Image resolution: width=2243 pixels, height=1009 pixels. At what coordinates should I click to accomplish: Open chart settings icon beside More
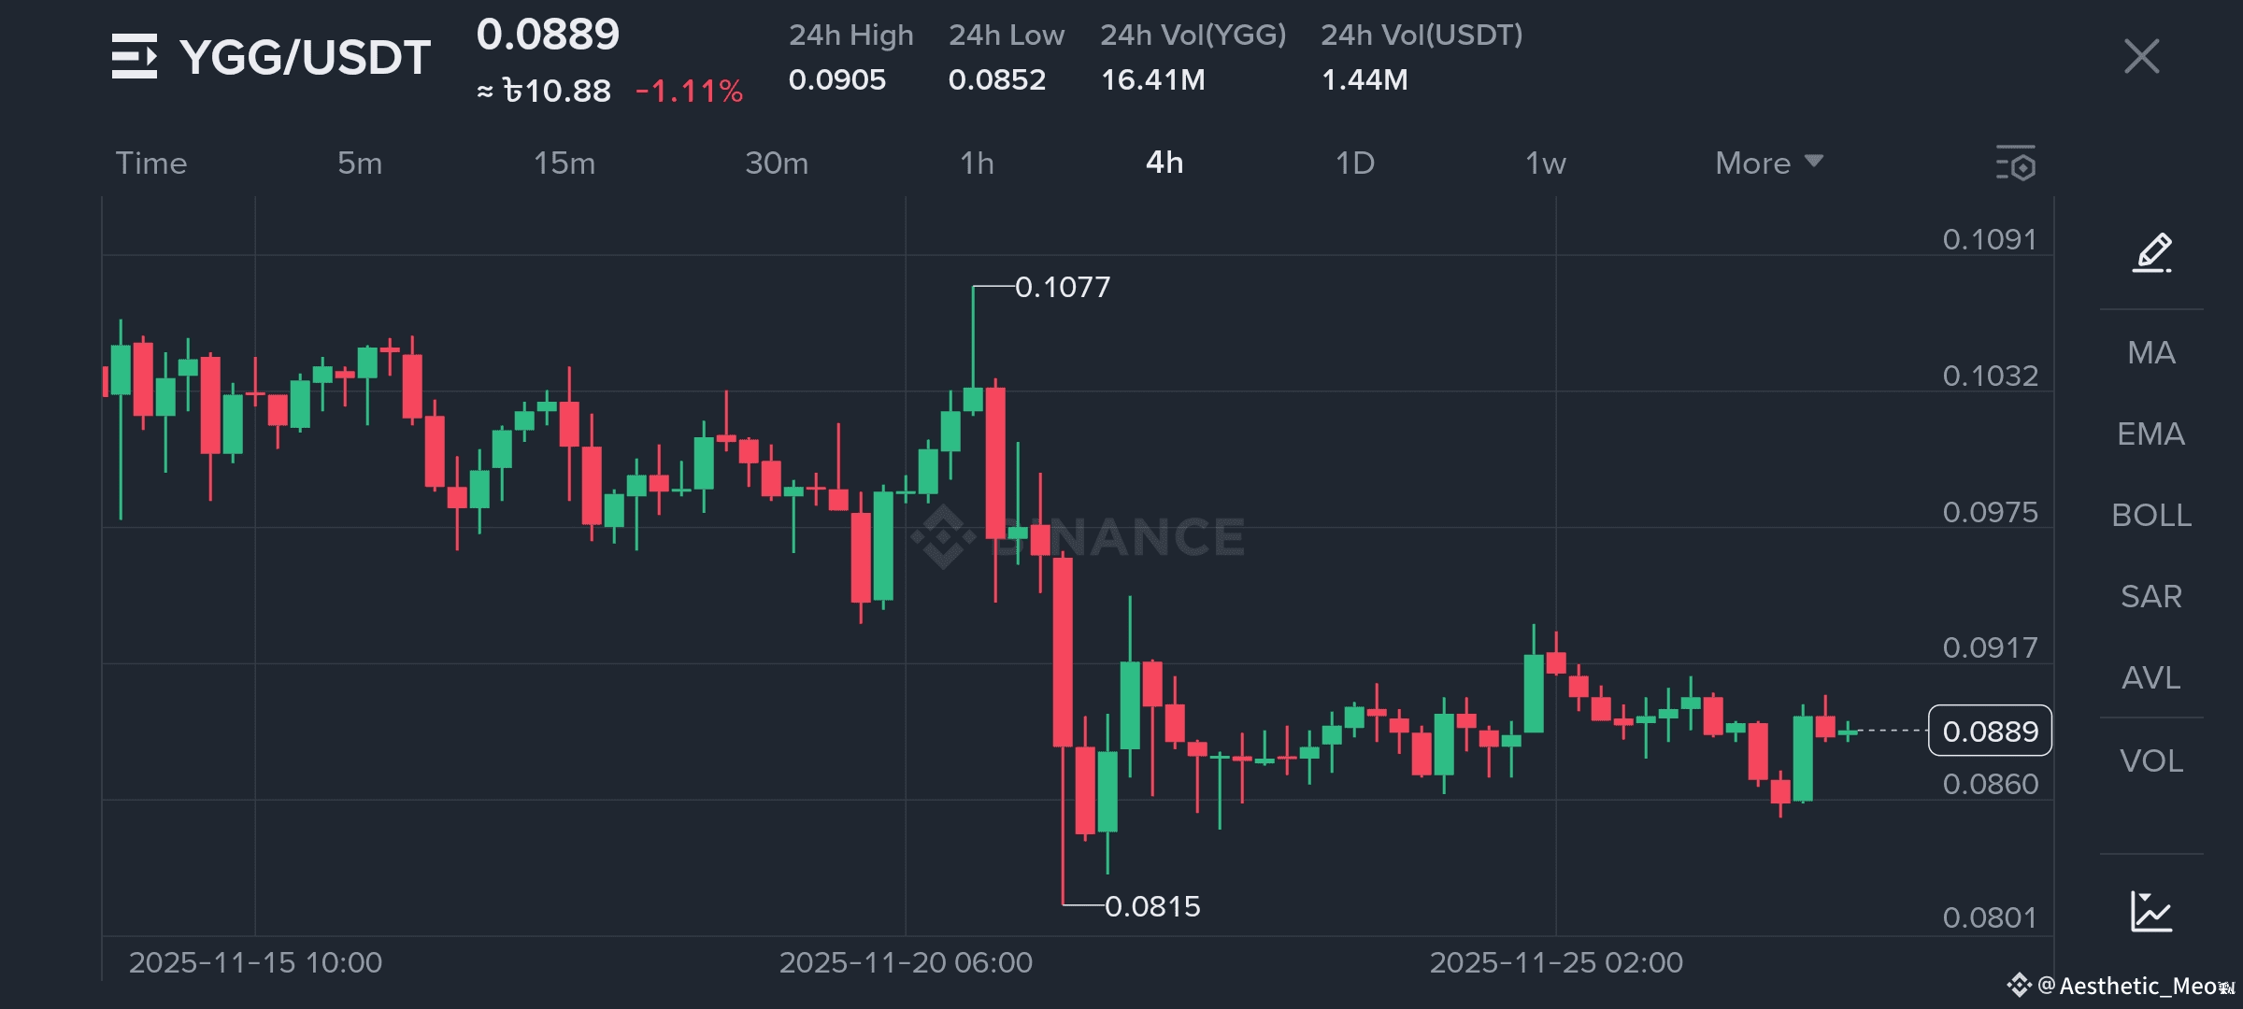(x=2016, y=163)
